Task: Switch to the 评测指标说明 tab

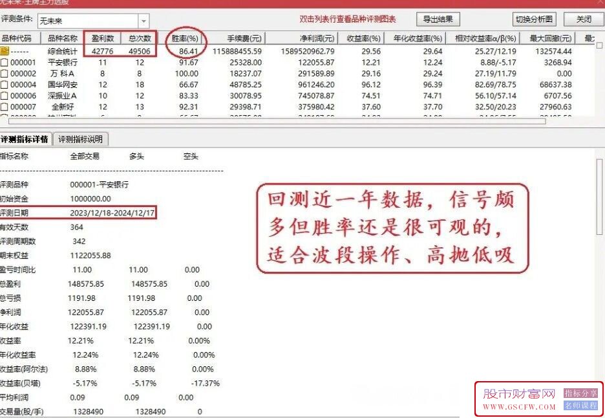Action: tap(81, 140)
